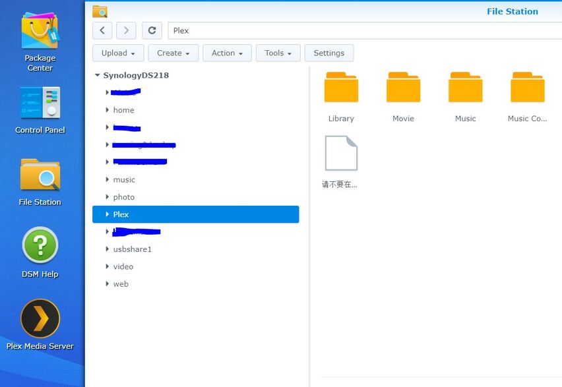Select Plex in the folder tree
562x387 pixels.
tap(196, 214)
